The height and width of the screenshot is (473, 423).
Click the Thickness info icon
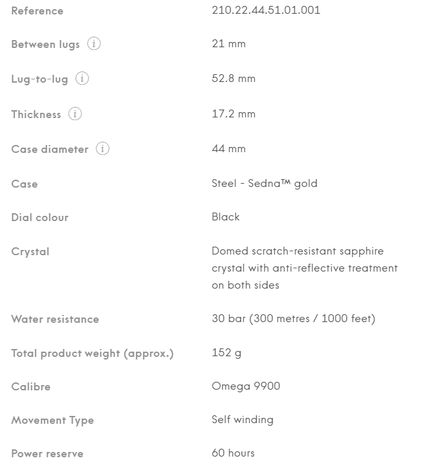click(x=75, y=113)
